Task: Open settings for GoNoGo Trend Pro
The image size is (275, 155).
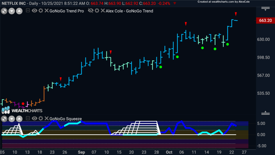Action: coord(41,10)
